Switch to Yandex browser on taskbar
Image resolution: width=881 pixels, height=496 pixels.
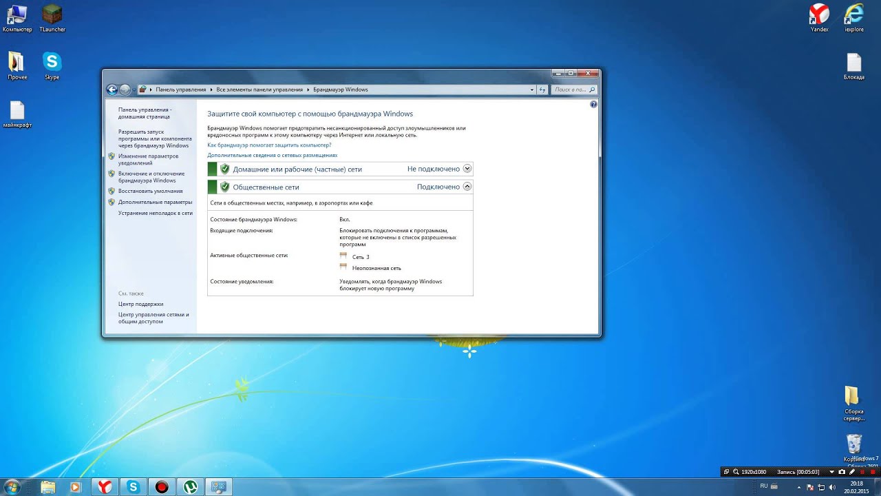click(105, 487)
